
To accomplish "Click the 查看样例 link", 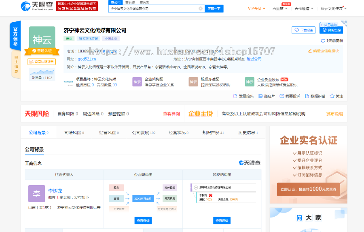I will click(x=171, y=114).
